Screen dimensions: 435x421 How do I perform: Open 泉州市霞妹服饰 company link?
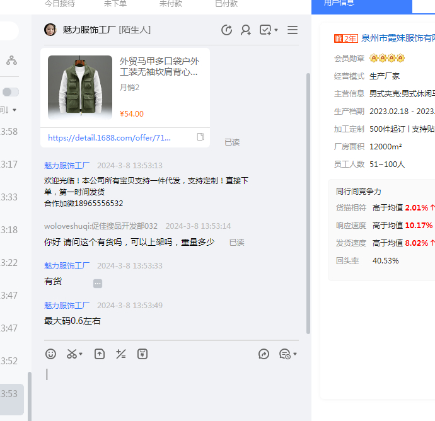397,38
